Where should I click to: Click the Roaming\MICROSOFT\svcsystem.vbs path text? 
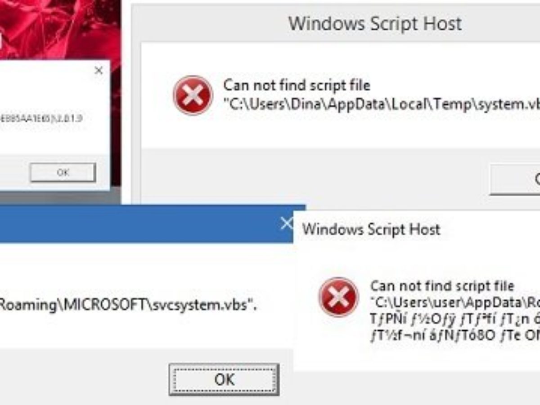pyautogui.click(x=128, y=306)
